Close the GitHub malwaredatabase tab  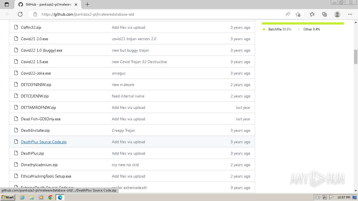[76, 4]
